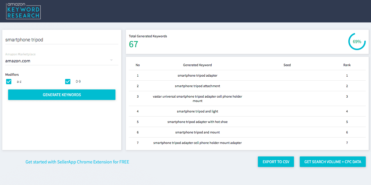
Task: Select keyword 'smartphone tripod adapter' in row 1
Action: point(197,75)
